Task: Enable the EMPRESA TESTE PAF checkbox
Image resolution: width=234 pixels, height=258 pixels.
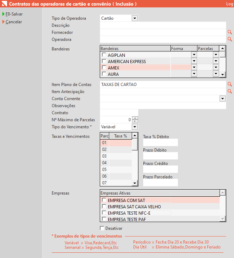Action: pos(104,219)
